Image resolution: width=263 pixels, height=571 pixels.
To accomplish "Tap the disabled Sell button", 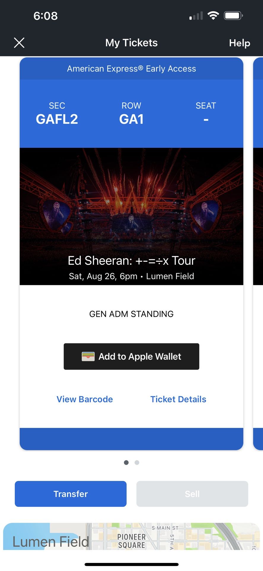I will pos(192,494).
